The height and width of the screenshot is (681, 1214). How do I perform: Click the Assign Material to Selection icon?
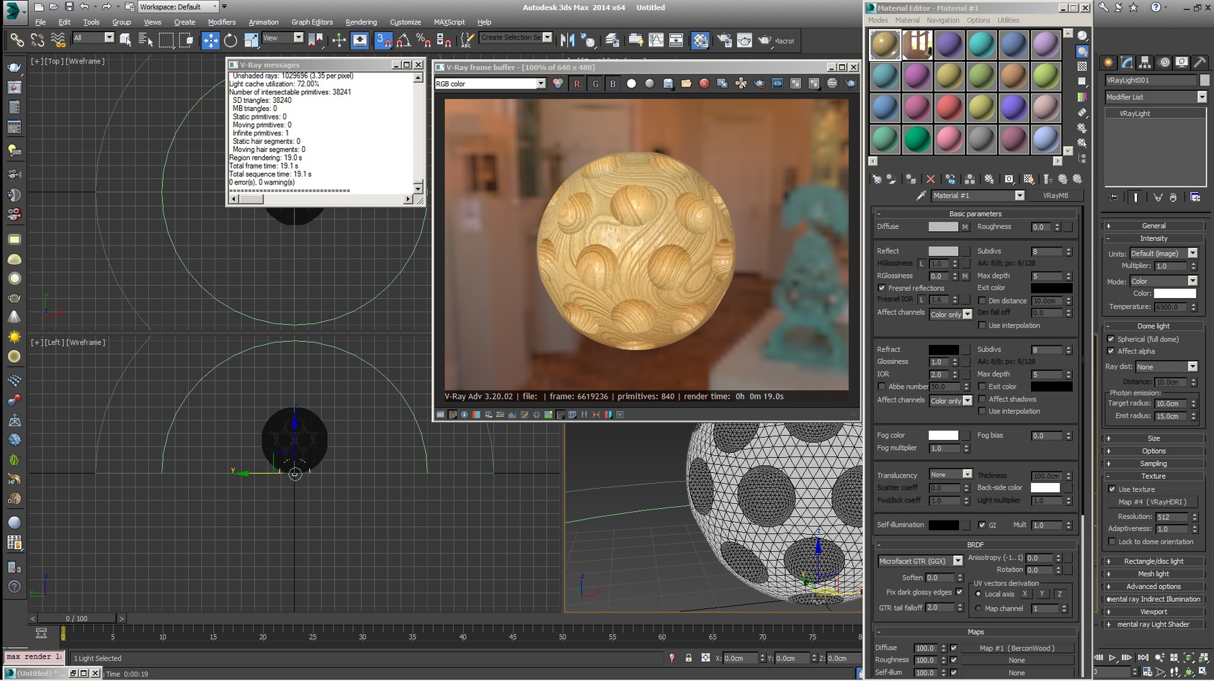(x=911, y=179)
